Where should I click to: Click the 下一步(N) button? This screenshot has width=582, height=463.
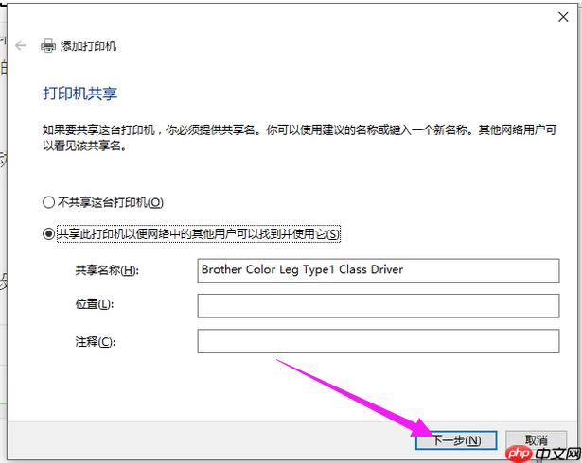click(x=456, y=440)
